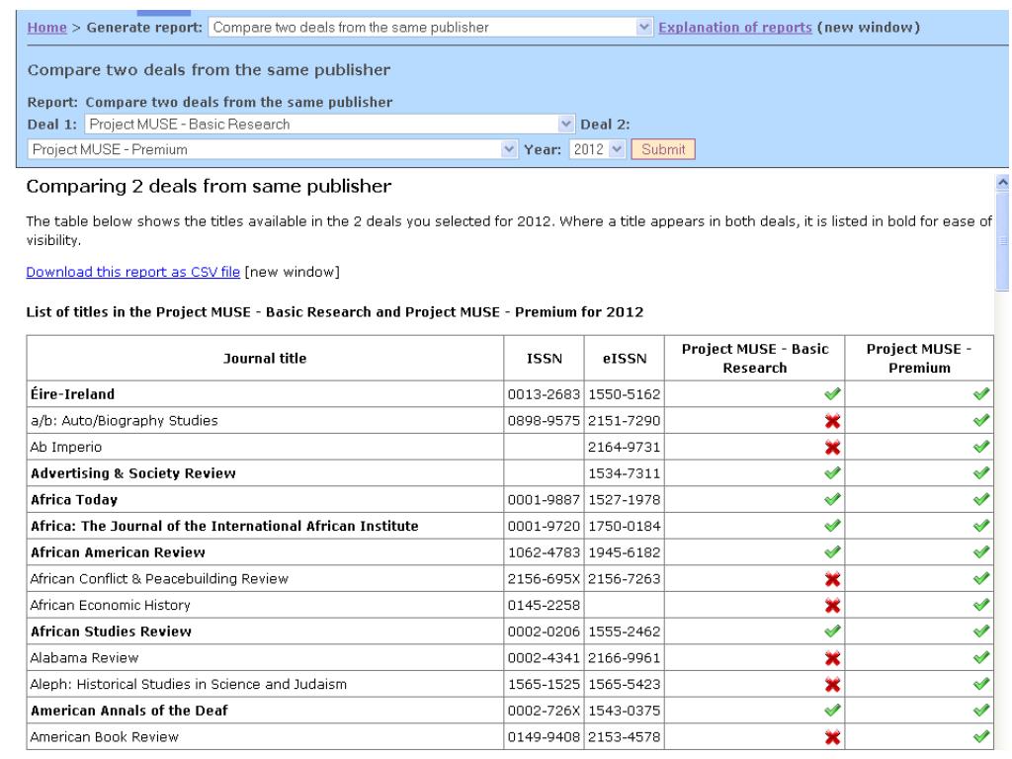The height and width of the screenshot is (759, 1012).
Task: Click the Premium check mark for Ab Imperio
Action: pyautogui.click(x=981, y=447)
